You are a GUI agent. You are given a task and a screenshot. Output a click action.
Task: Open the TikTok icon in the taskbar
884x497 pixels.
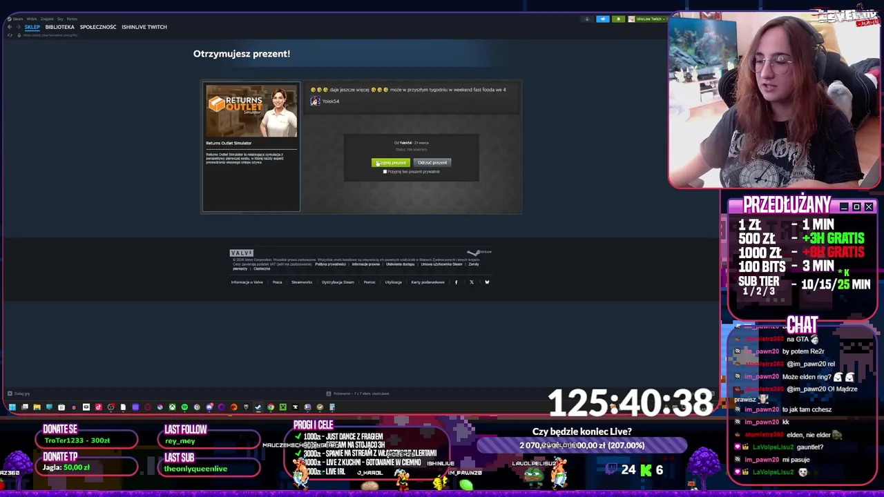point(98,407)
